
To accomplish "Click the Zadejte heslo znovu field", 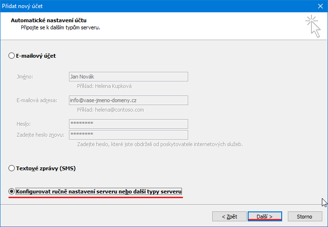I will coord(128,134).
